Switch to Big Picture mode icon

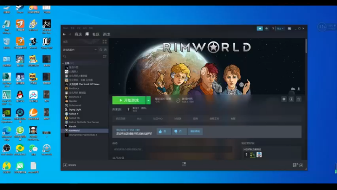pos(289,28)
